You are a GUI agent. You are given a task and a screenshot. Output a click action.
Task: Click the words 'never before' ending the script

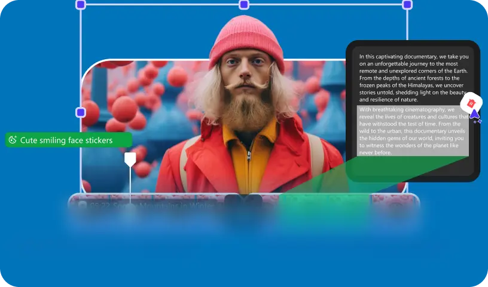(375, 152)
